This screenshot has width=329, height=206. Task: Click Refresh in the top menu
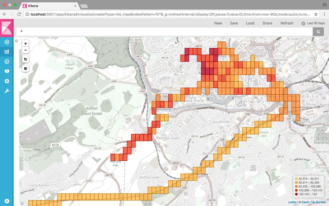coord(287,23)
